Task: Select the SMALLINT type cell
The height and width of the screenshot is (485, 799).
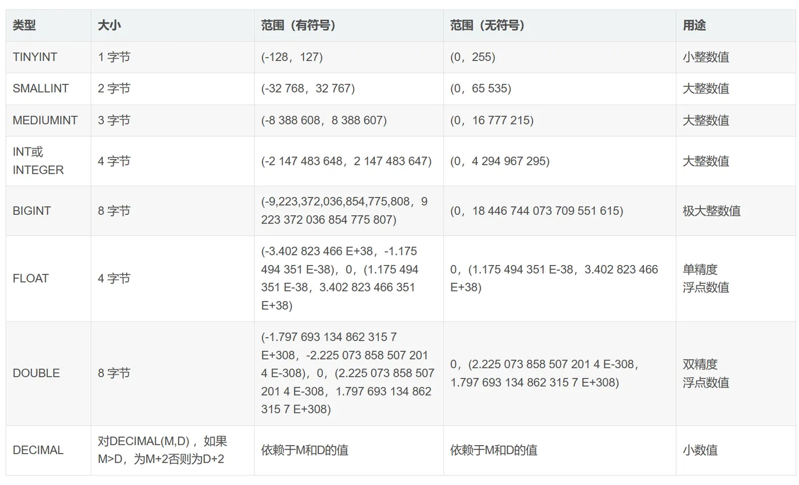Action: click(41, 88)
